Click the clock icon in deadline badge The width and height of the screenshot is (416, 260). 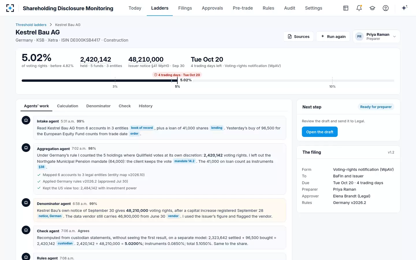tap(156, 75)
